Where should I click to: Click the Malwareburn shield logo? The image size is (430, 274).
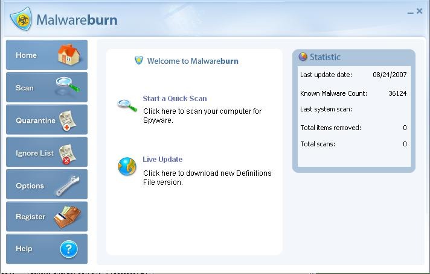[x=21, y=19]
